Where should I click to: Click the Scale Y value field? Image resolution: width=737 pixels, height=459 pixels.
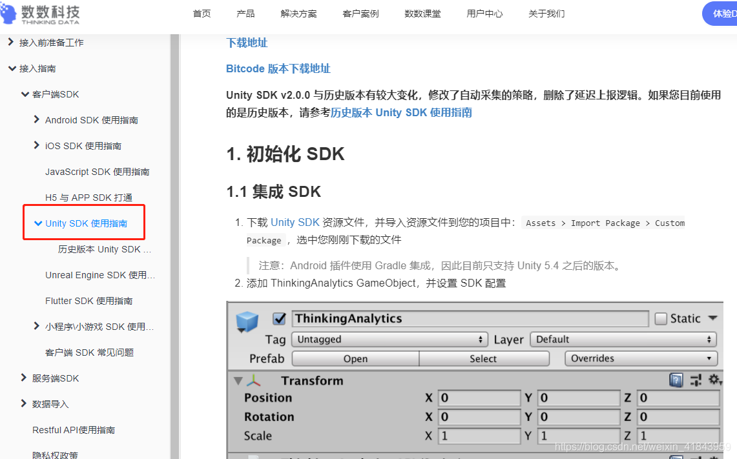coord(579,436)
